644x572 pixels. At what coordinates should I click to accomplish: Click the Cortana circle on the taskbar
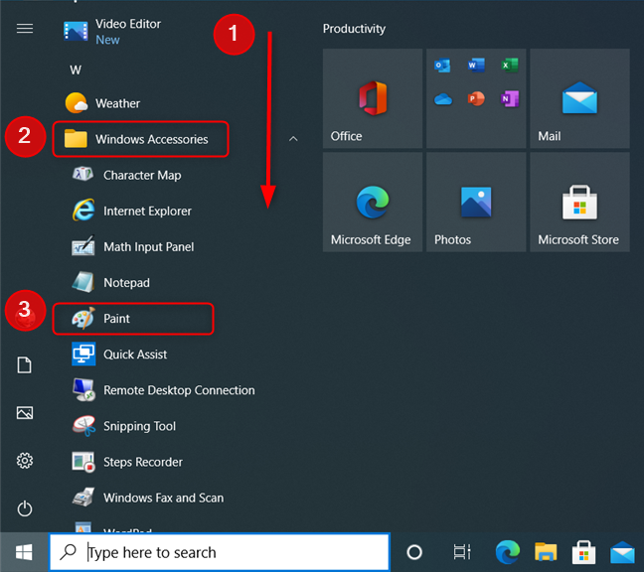tap(414, 552)
